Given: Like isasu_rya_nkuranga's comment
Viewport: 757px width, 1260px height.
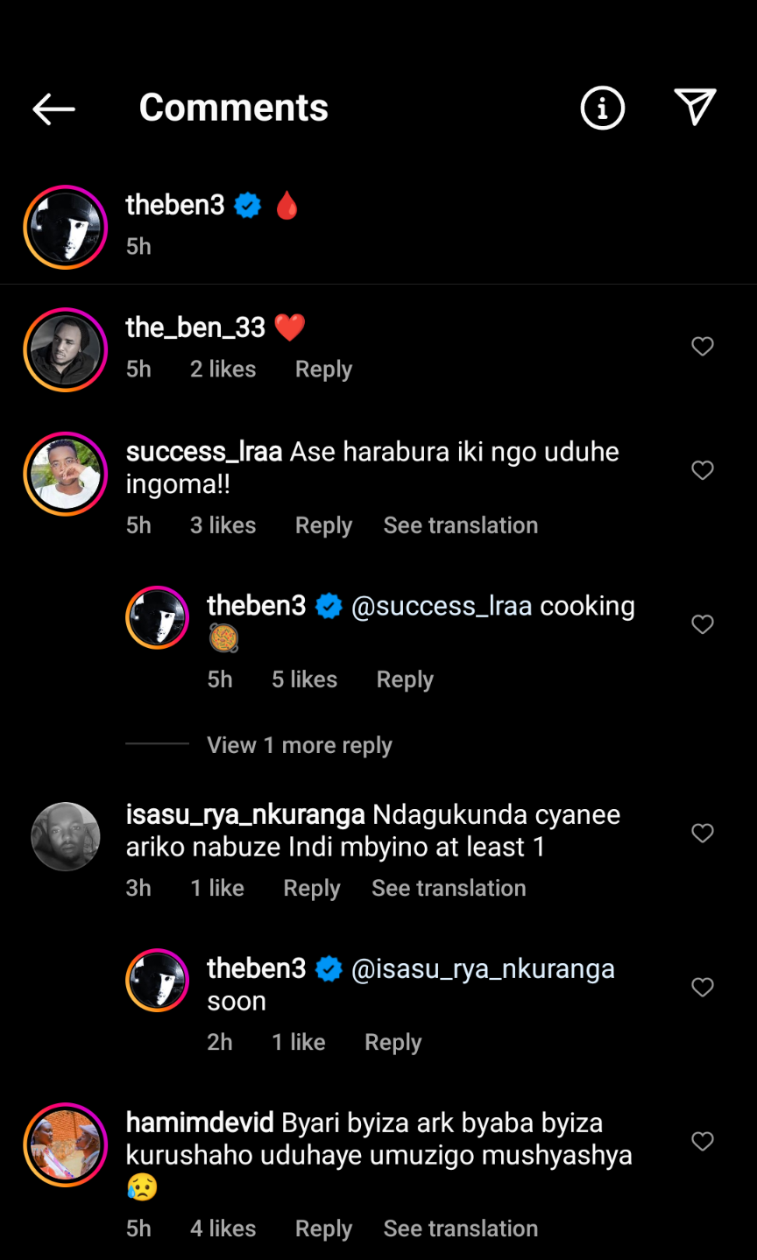Looking at the screenshot, I should click(x=703, y=834).
